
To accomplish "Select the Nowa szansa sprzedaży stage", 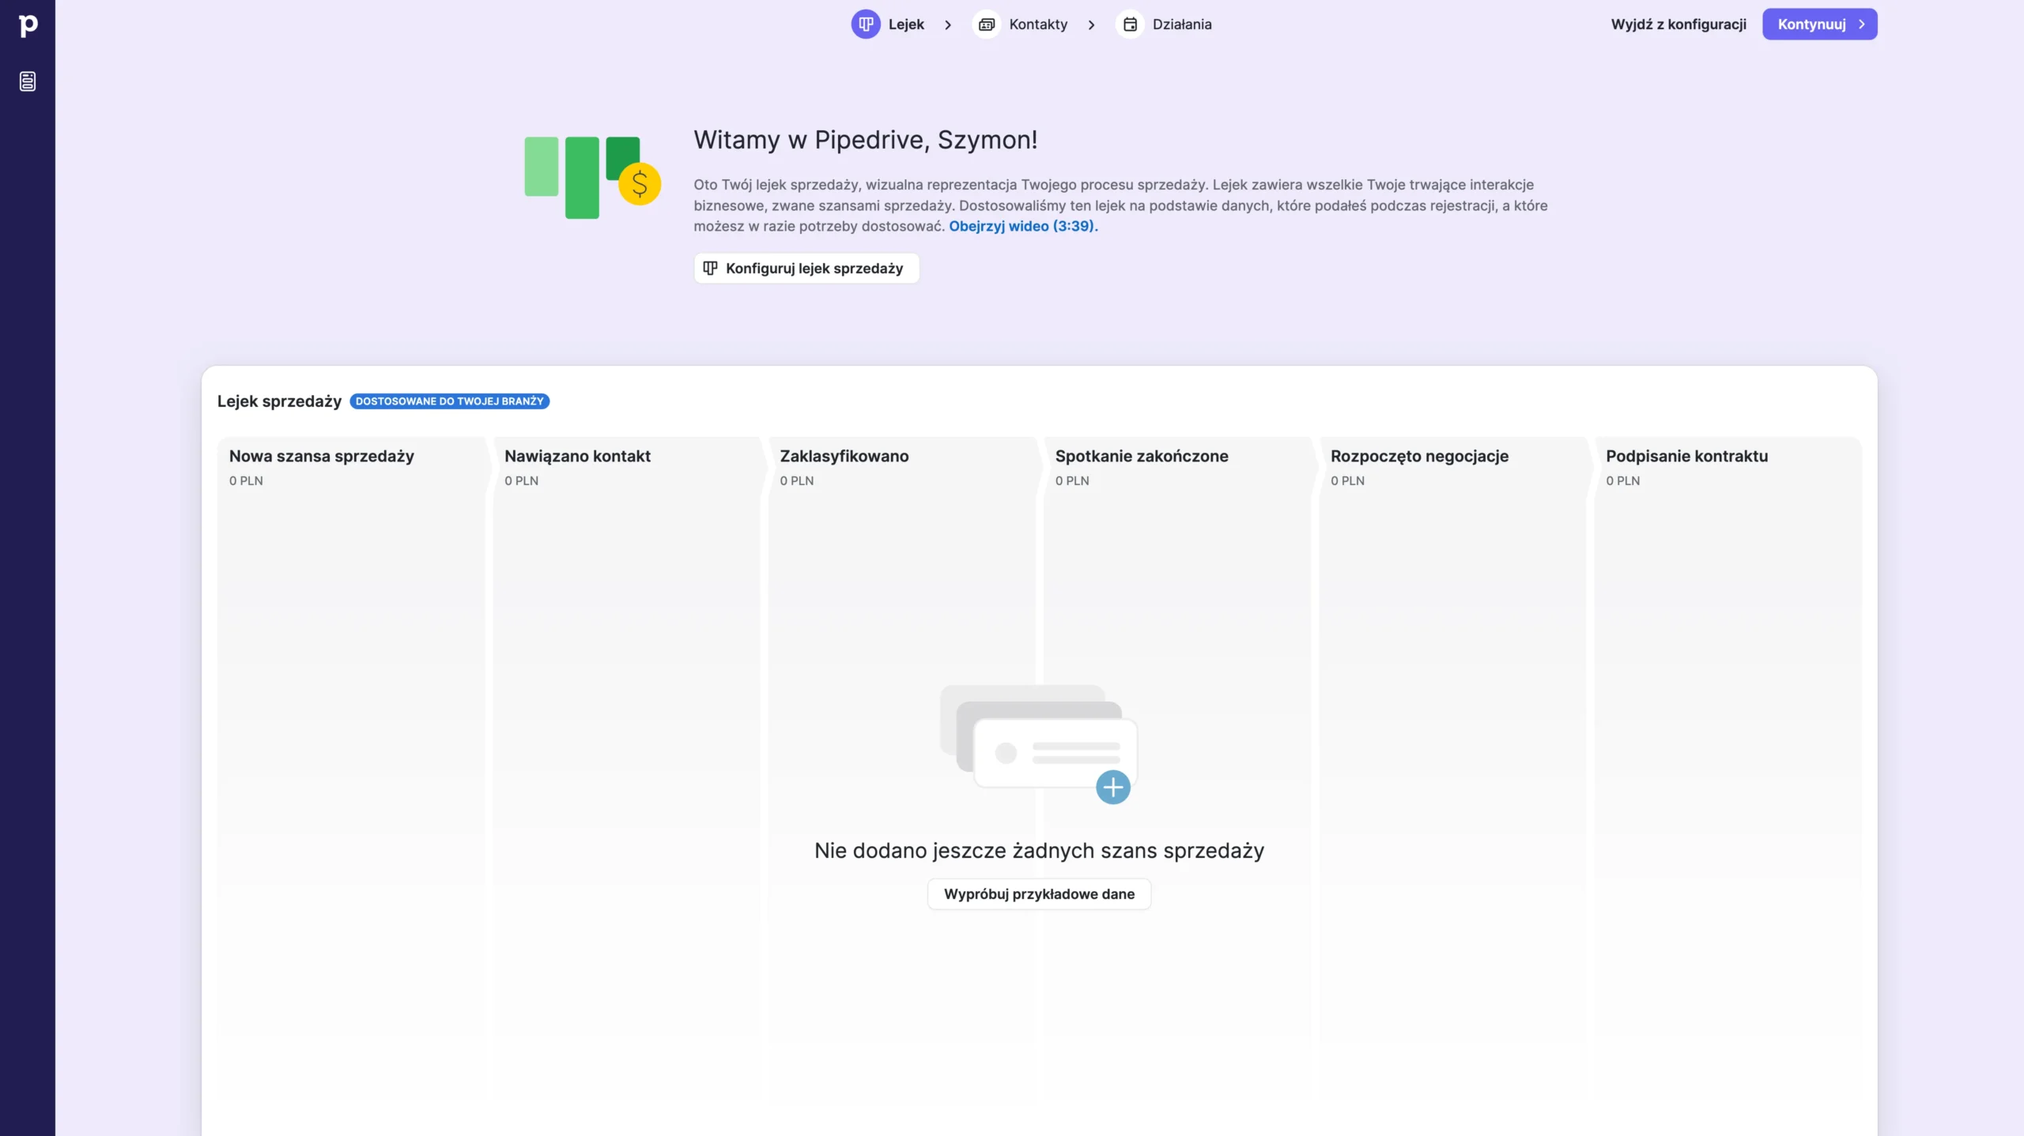I will (x=322, y=456).
